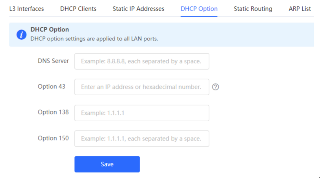Screen dimensions: 320x184
Task: Save the DHCP option settings
Action: click(x=107, y=164)
